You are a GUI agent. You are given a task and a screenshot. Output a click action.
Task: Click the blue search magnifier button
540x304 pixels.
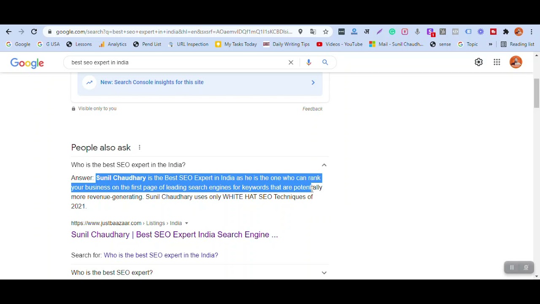pyautogui.click(x=325, y=62)
